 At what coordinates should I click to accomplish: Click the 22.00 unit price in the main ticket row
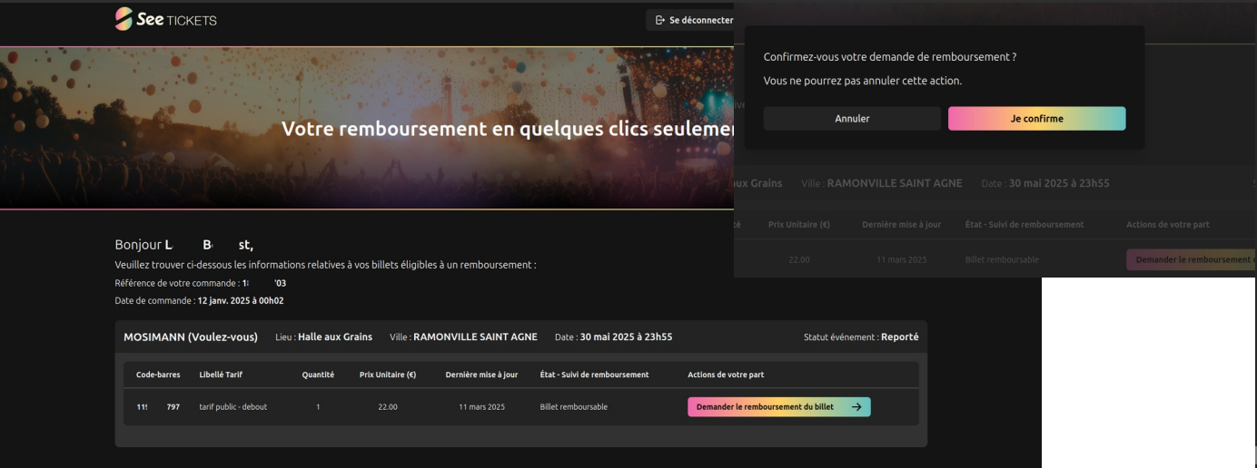click(388, 407)
